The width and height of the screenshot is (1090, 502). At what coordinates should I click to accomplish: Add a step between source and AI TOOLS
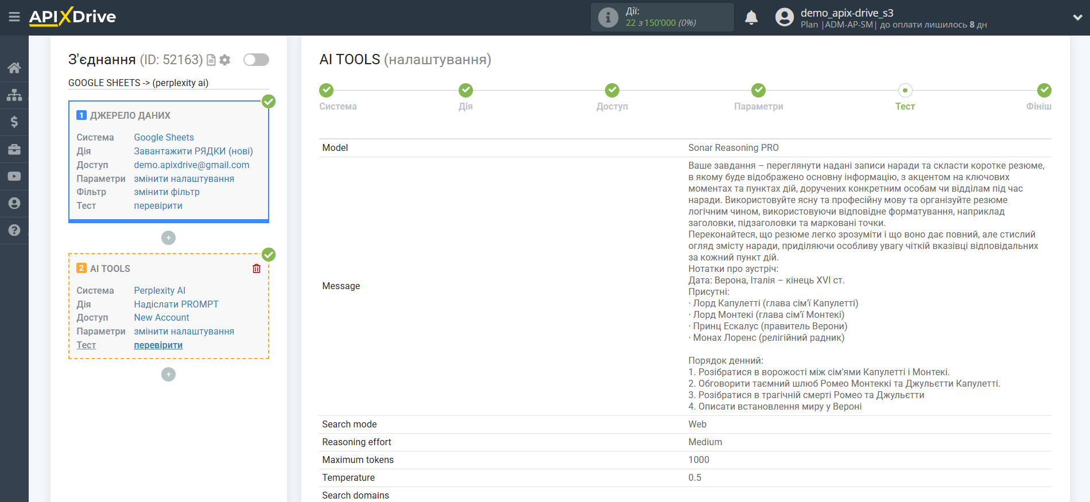click(x=168, y=238)
